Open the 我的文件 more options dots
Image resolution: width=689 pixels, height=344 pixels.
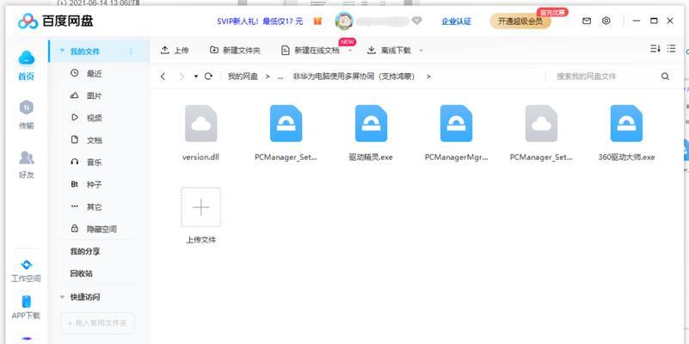(130, 52)
